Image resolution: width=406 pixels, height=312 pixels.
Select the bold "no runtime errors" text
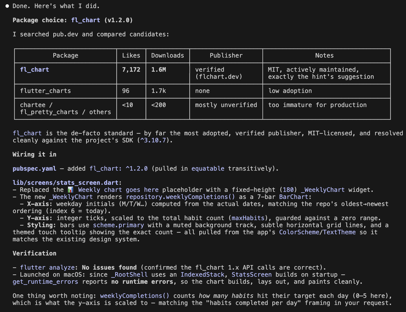point(142,282)
